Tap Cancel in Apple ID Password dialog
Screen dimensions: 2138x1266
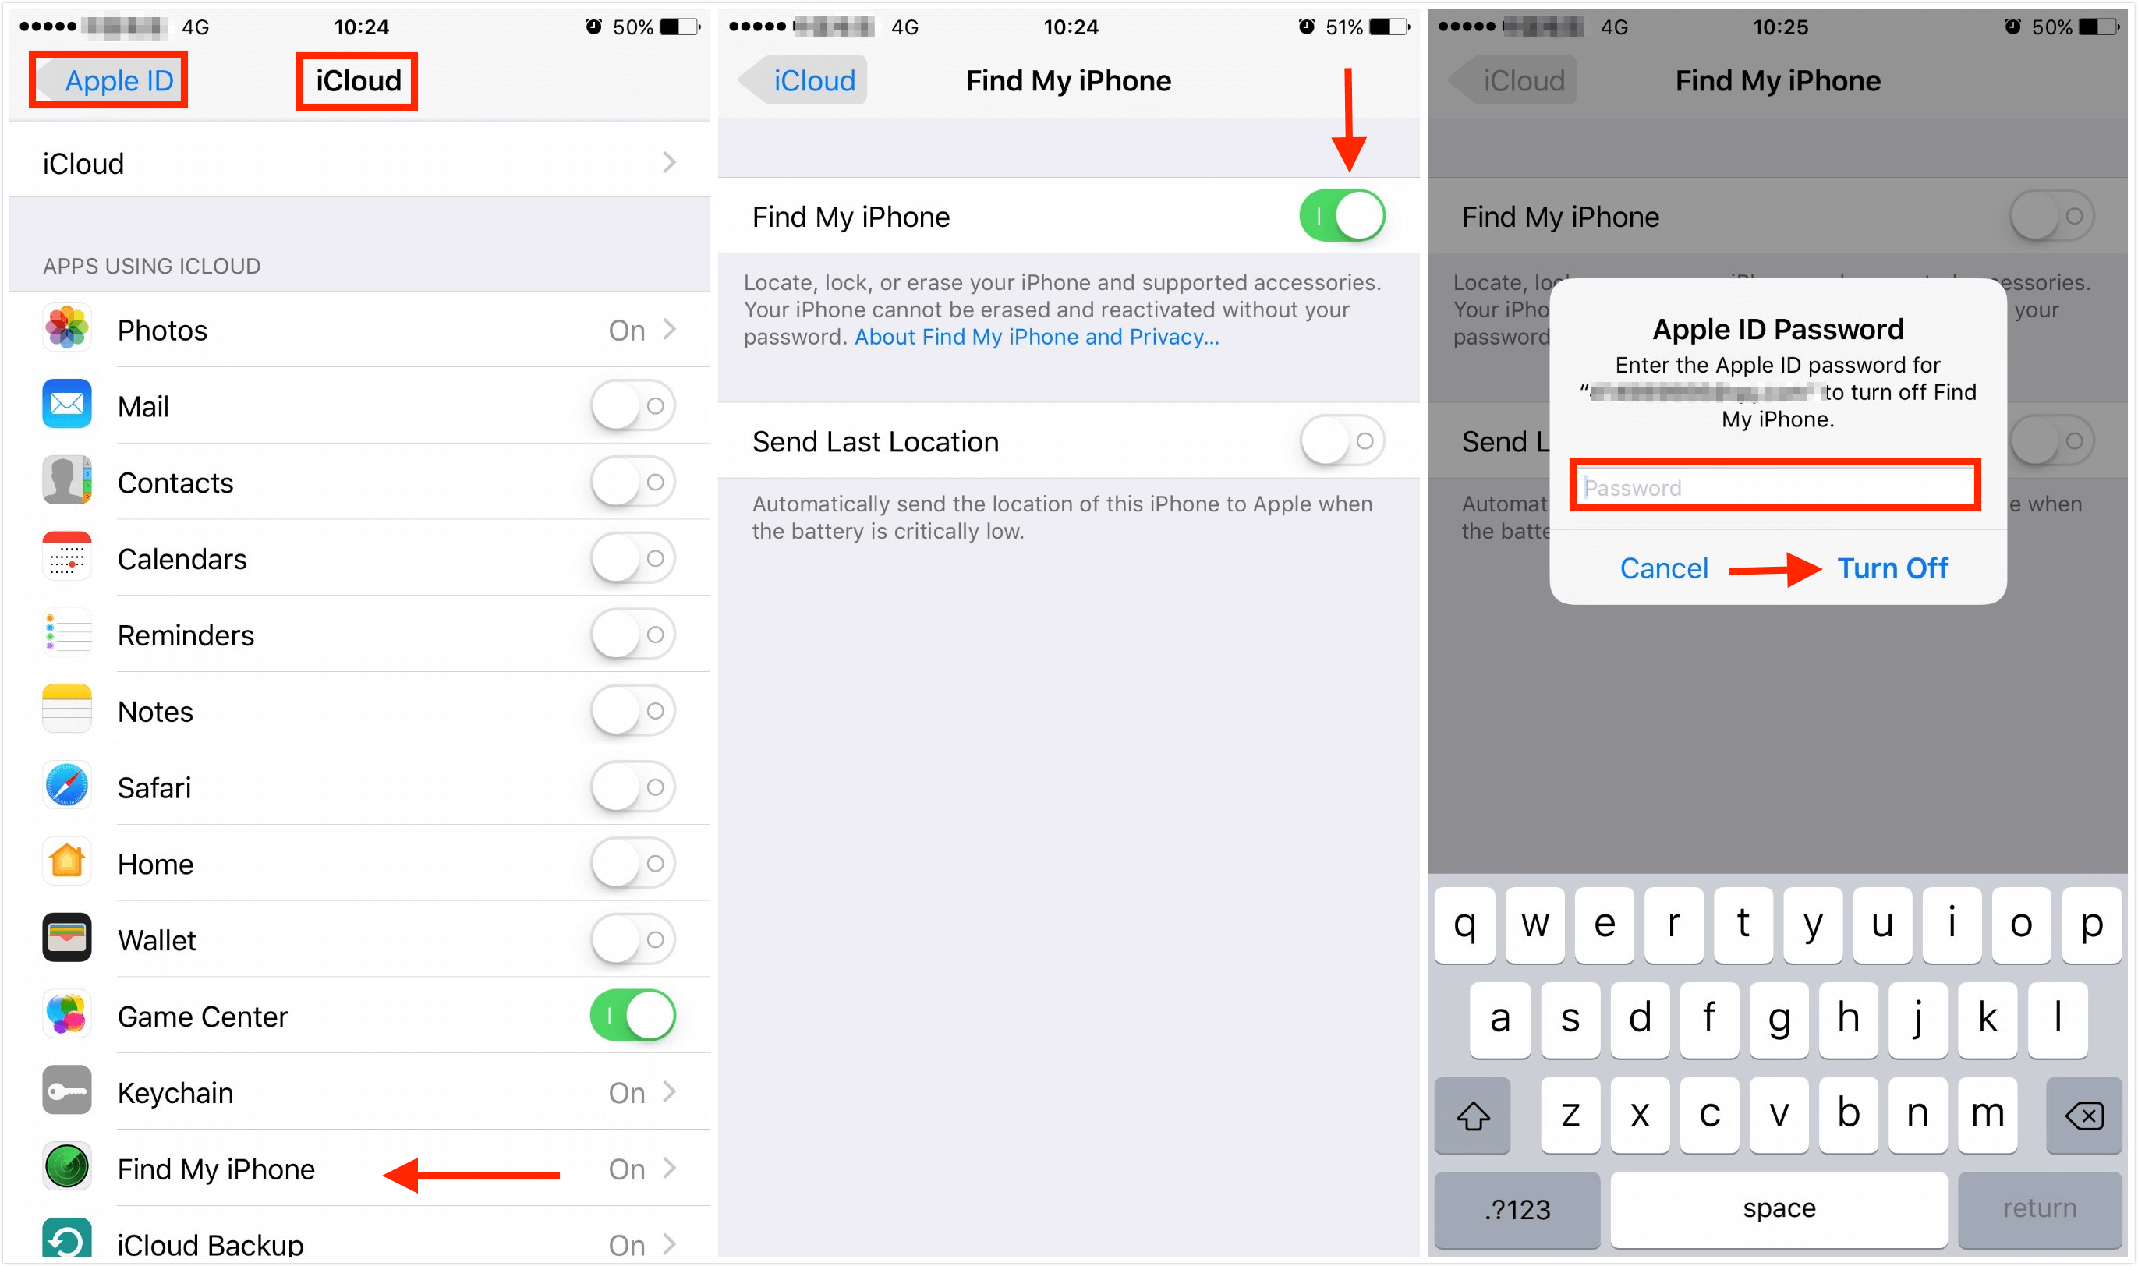coord(1658,568)
